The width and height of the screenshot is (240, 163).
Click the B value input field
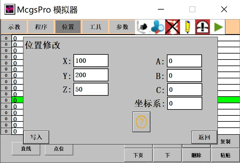[x=185, y=75]
